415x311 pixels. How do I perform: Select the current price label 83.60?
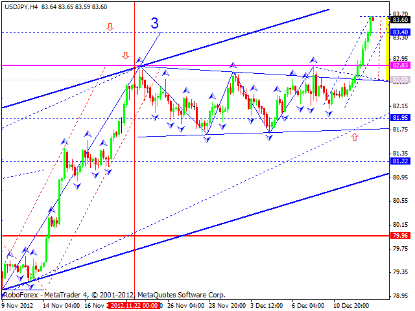coord(400,20)
